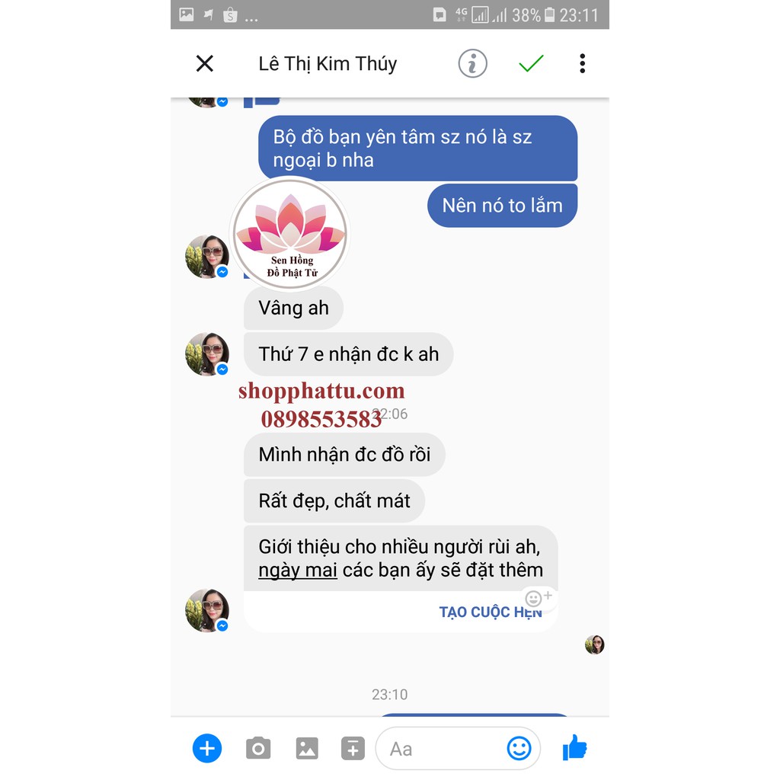Tap the blue plus more-actions button
This screenshot has height=780, width=780.
coord(207,748)
